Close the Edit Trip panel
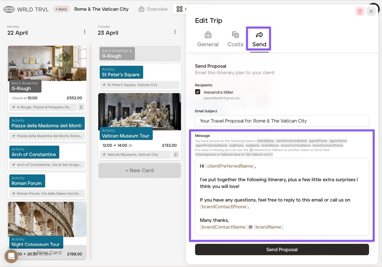Screen dimensions: 382x267 [371, 11]
